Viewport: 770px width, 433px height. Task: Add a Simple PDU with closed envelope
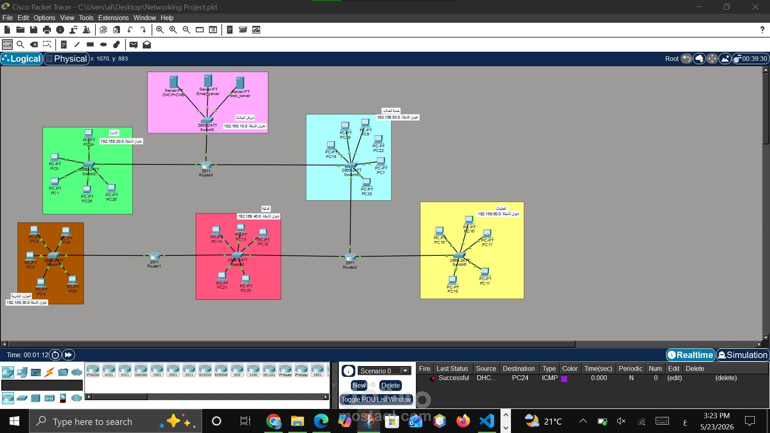pyautogui.click(x=134, y=45)
